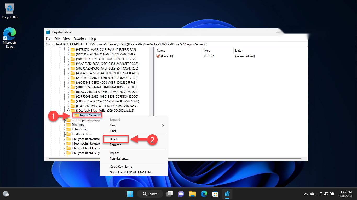Select the {CB3D0F55-BC2C-4C1A-85ED-23ED75B5106B} key

point(107,101)
